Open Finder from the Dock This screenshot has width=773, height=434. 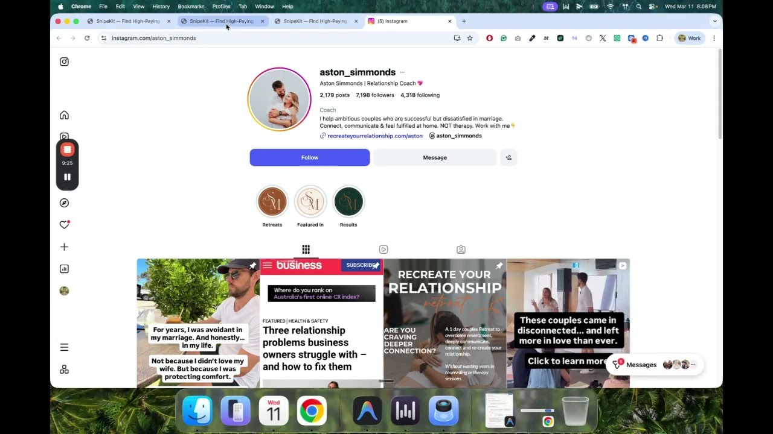(197, 410)
